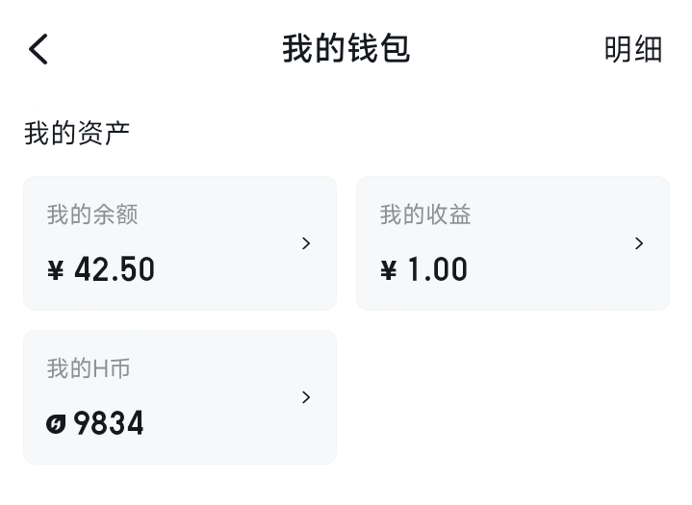Tap the yen symbol beside 42.50
Viewport: 692px width, 505px height.
(56, 270)
